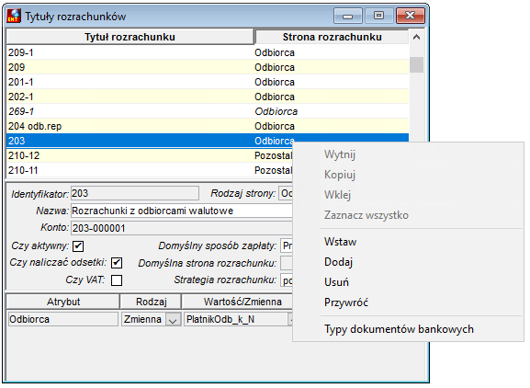
Task: Click the list scrollbar thumb
Action: tap(416, 64)
